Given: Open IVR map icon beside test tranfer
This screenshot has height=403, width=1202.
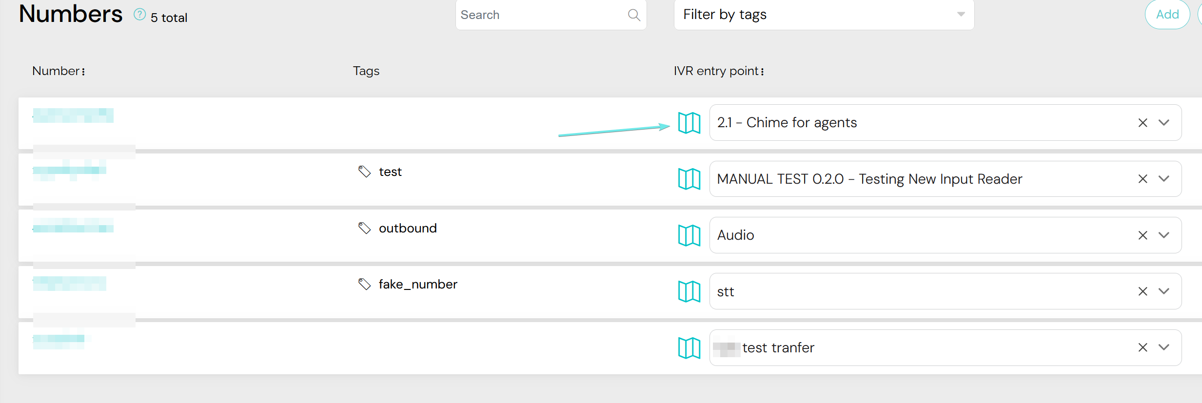Looking at the screenshot, I should [x=689, y=348].
